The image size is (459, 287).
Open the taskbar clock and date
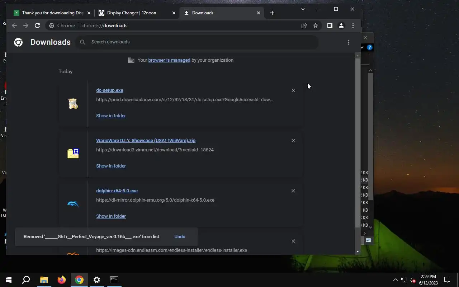coord(429,280)
